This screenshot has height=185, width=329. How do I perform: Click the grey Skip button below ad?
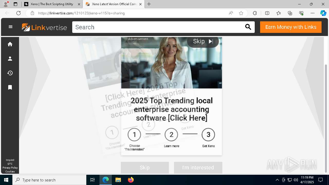pos(145,168)
